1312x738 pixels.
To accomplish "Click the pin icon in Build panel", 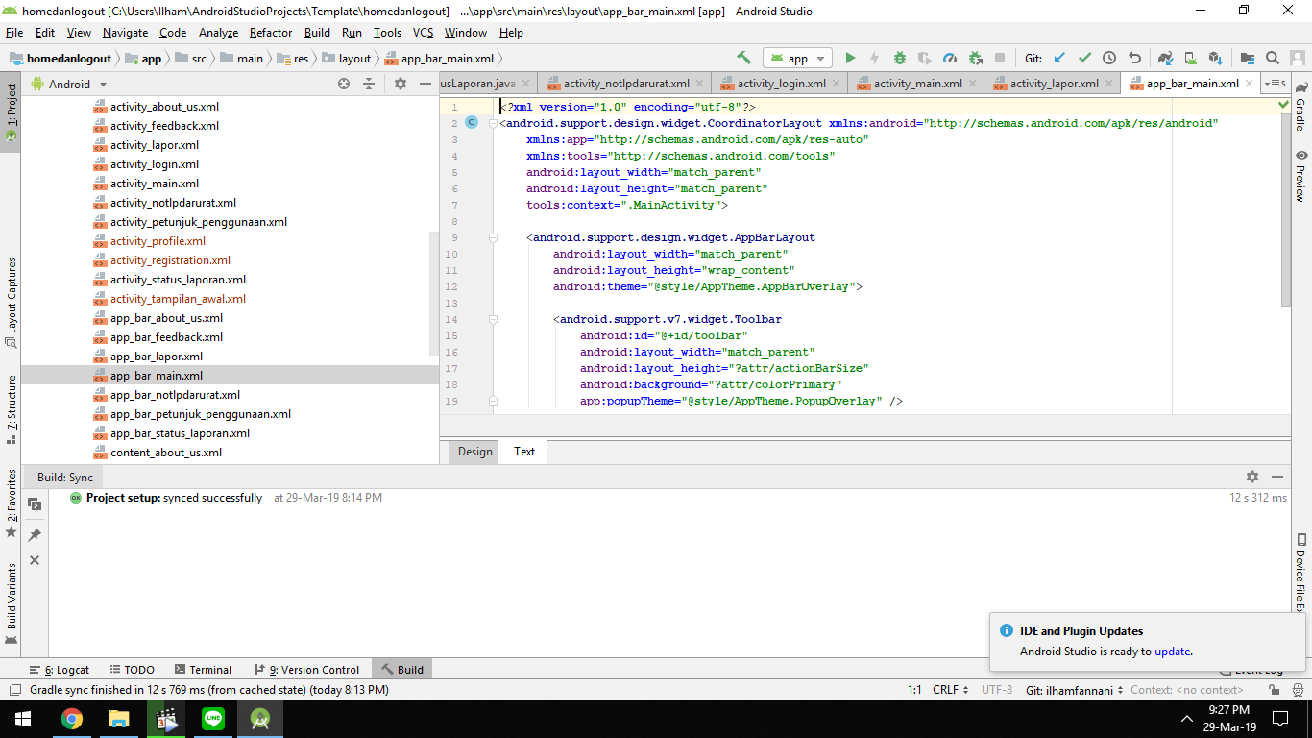I will pyautogui.click(x=35, y=534).
